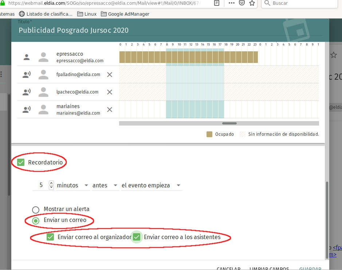Open the Linux bookmarks folder
Screen dimensions: 342x270
pyautogui.click(x=87, y=14)
